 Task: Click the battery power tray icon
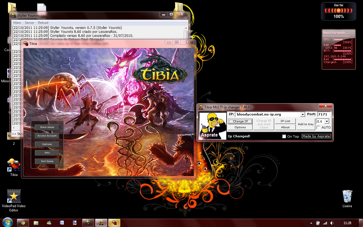tap(318, 223)
